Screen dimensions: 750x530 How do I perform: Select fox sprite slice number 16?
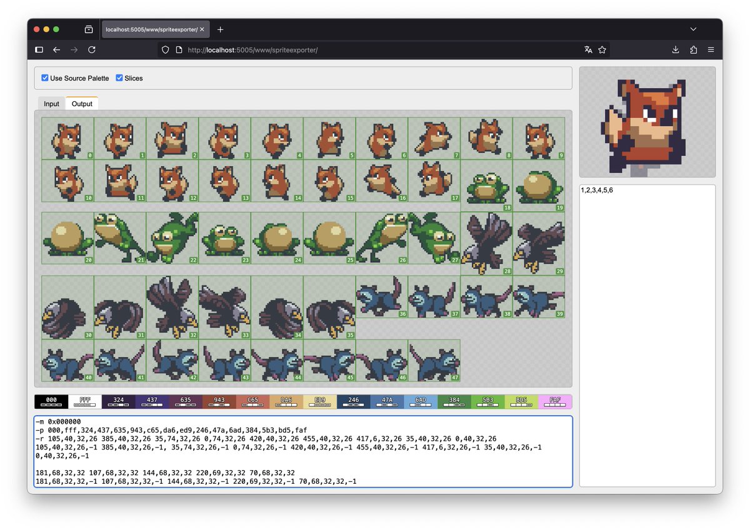tap(382, 181)
